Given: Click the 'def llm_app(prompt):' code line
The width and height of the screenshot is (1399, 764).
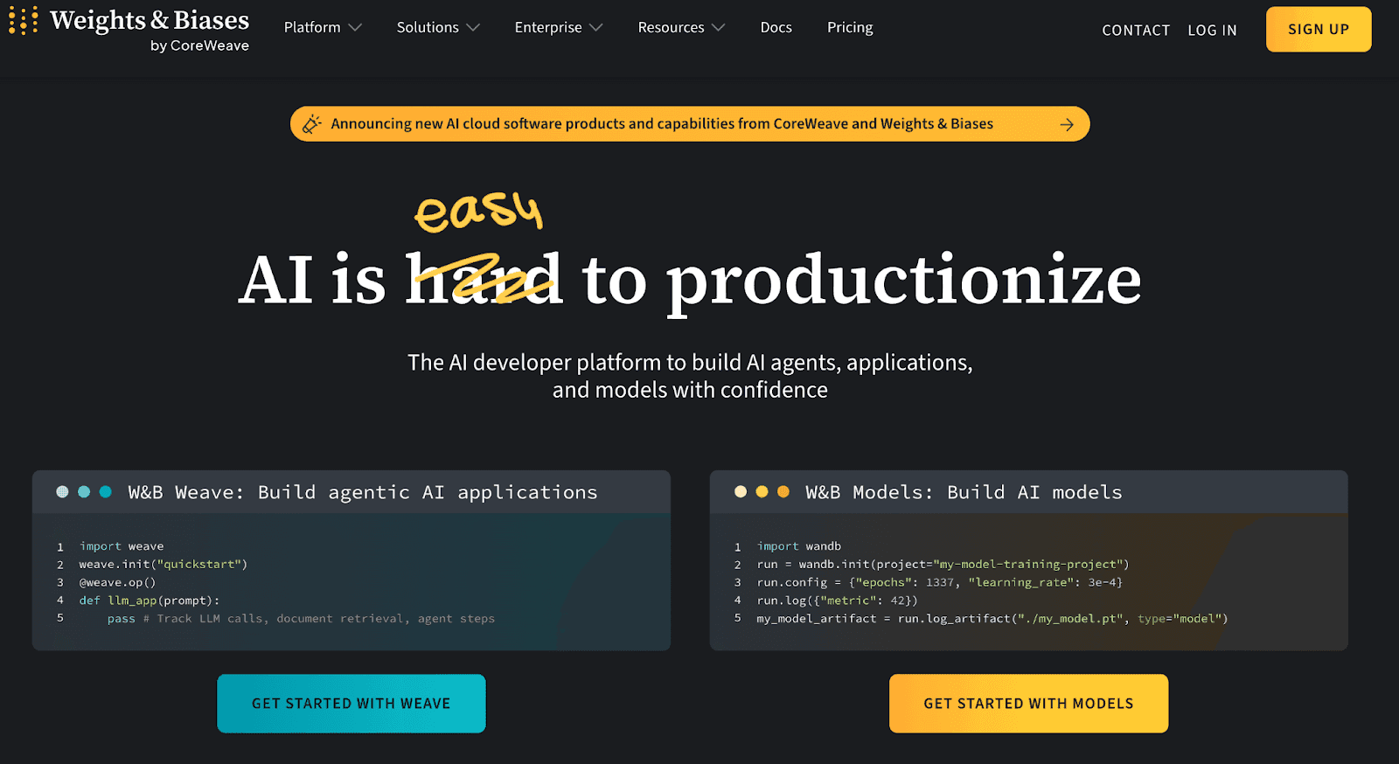Looking at the screenshot, I should (150, 601).
